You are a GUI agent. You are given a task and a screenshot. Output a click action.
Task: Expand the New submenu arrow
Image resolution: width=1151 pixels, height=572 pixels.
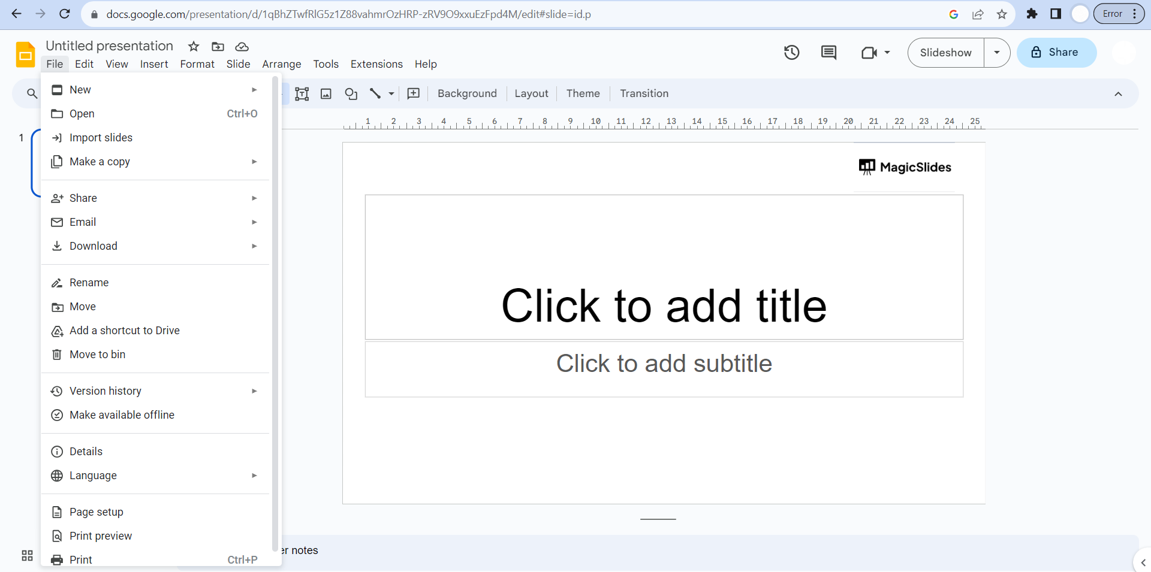click(254, 90)
